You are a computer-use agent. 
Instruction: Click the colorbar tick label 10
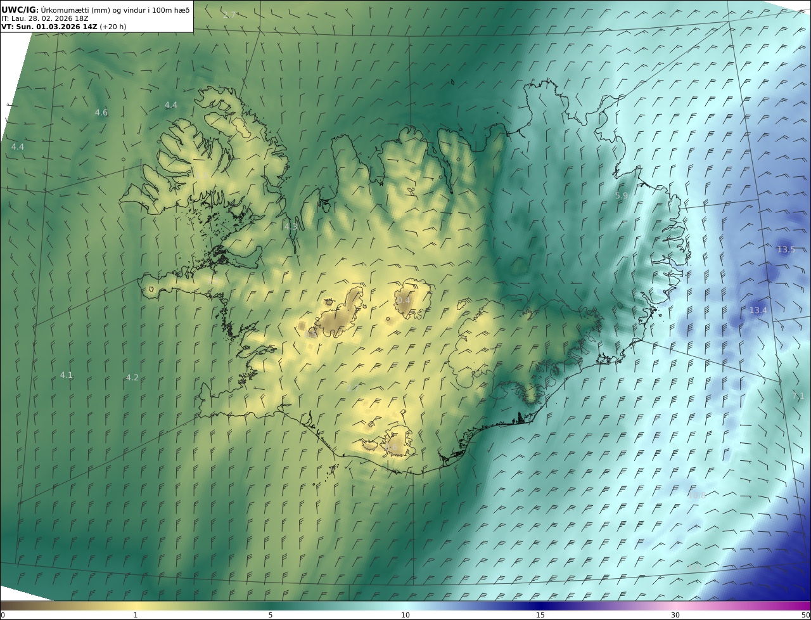(x=405, y=615)
